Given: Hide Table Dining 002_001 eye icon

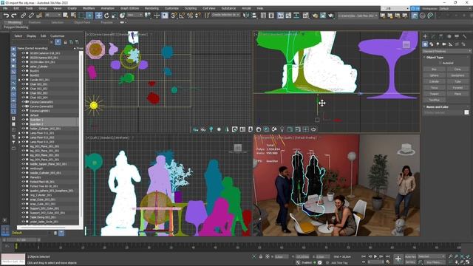Looking at the screenshot, I should tap(23, 217).
